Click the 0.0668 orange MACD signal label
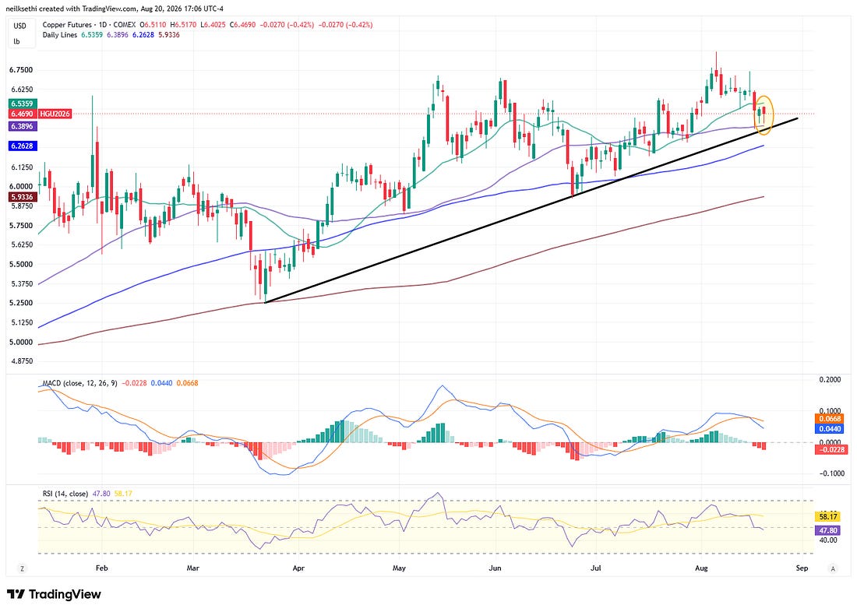857x612 pixels. [x=830, y=419]
